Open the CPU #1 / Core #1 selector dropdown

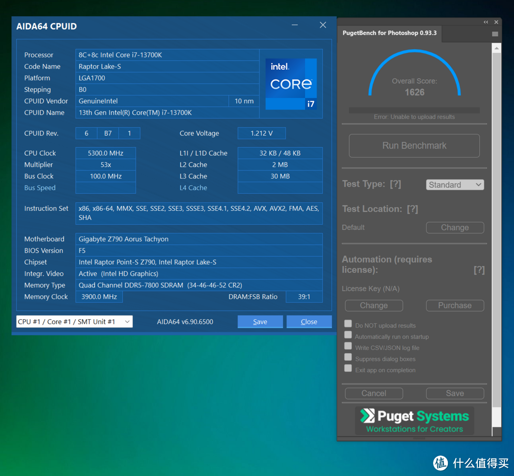pos(74,322)
